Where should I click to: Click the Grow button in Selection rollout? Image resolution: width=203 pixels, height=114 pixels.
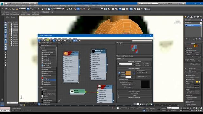(x=197, y=55)
